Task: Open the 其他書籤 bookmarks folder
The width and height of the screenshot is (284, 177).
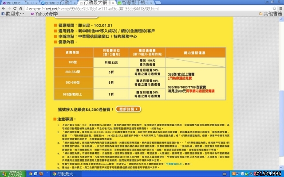Action: pyautogui.click(x=271, y=14)
